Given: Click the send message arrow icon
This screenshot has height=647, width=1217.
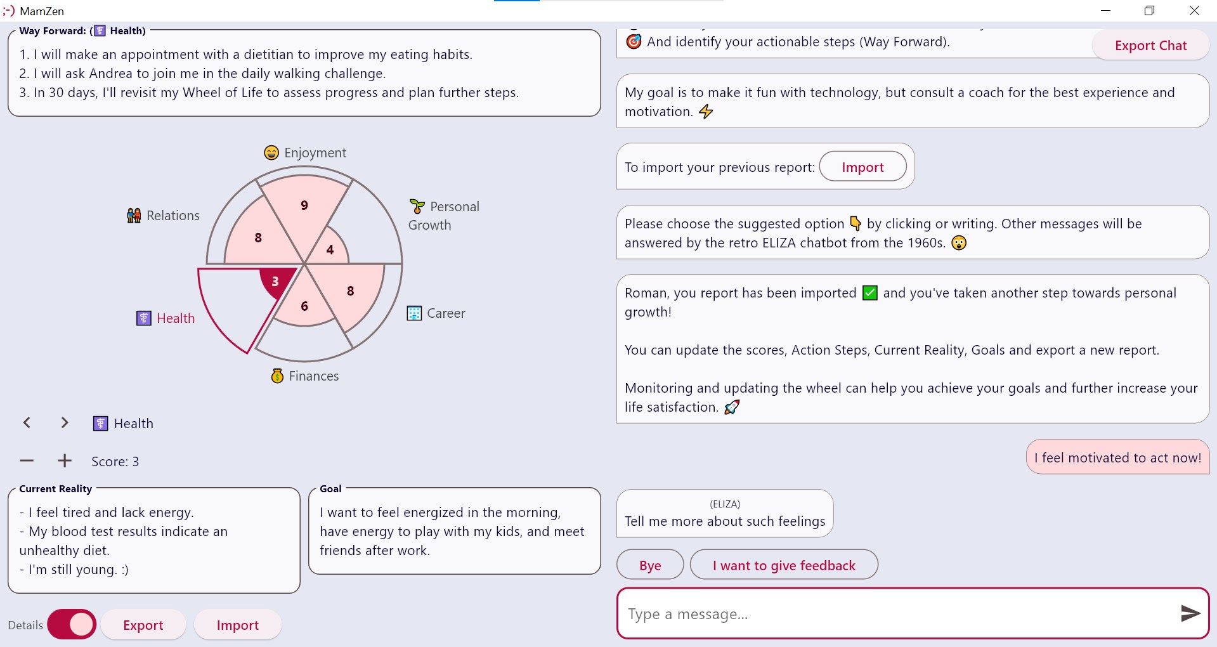Looking at the screenshot, I should pos(1190,613).
